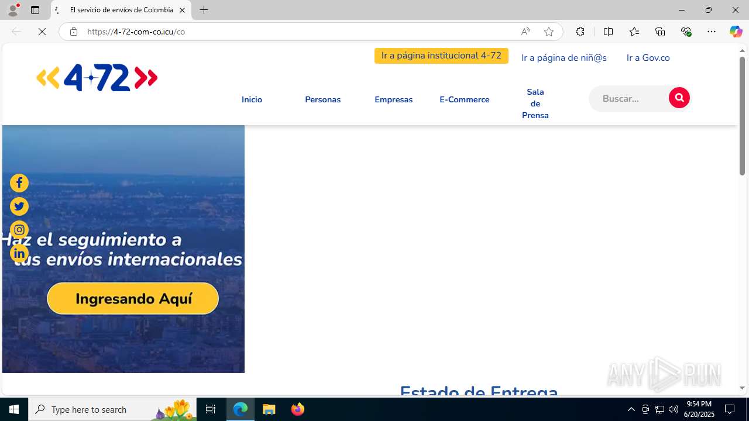
Task: Open Favorites list icon
Action: pyautogui.click(x=634, y=32)
